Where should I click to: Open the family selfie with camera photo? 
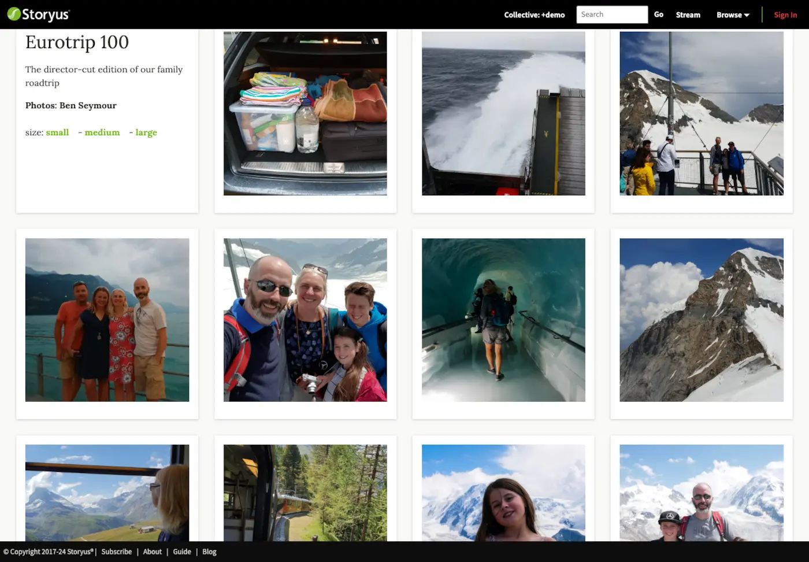[x=305, y=320]
